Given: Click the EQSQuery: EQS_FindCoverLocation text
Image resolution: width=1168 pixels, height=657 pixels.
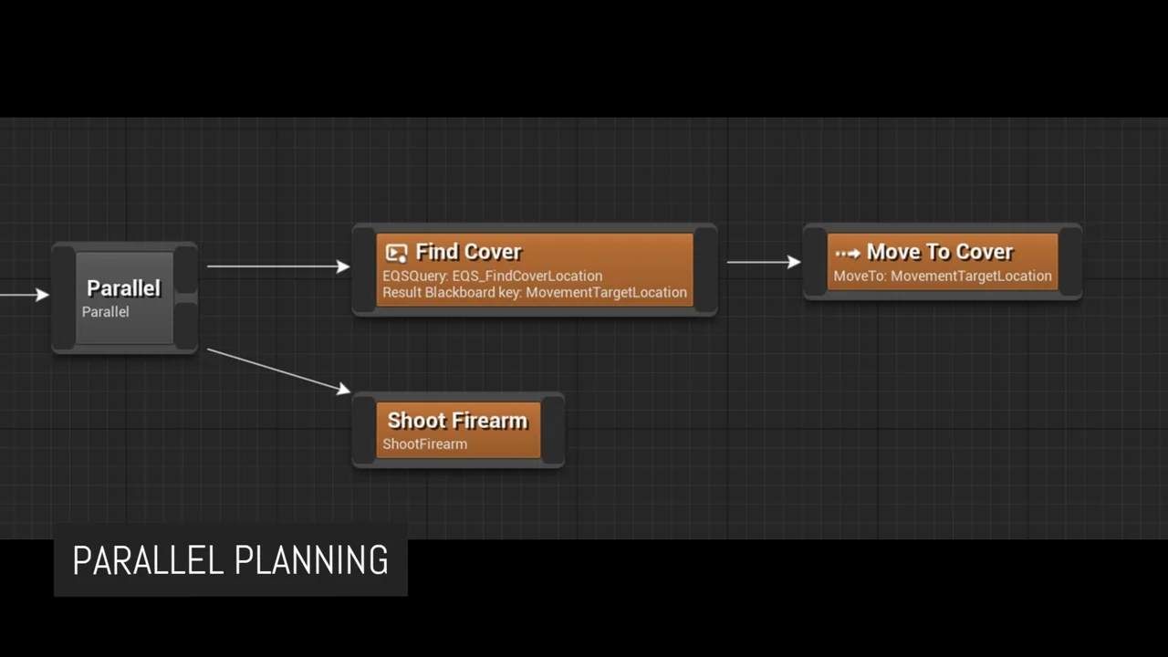Looking at the screenshot, I should pos(492,276).
